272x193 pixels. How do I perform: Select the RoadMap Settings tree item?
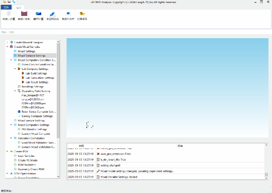point(33,87)
